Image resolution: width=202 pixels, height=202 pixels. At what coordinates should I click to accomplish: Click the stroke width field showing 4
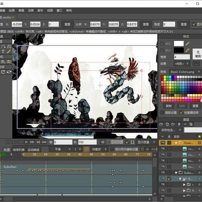182,57
